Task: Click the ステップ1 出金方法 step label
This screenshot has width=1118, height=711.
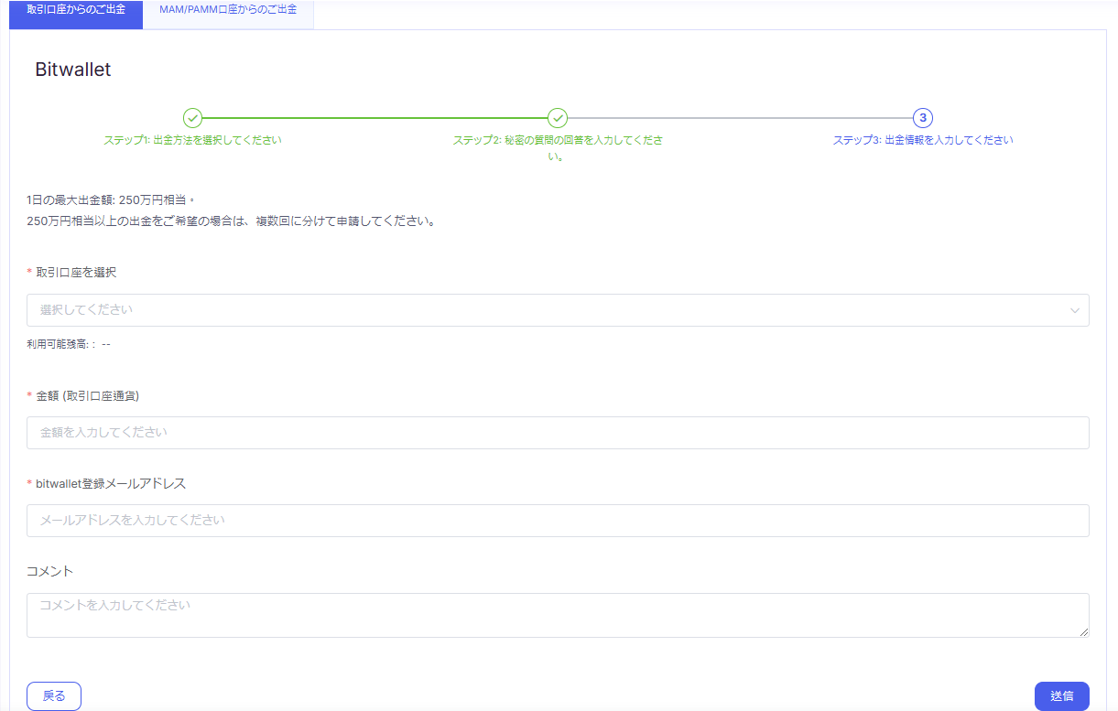Action: pyautogui.click(x=192, y=141)
